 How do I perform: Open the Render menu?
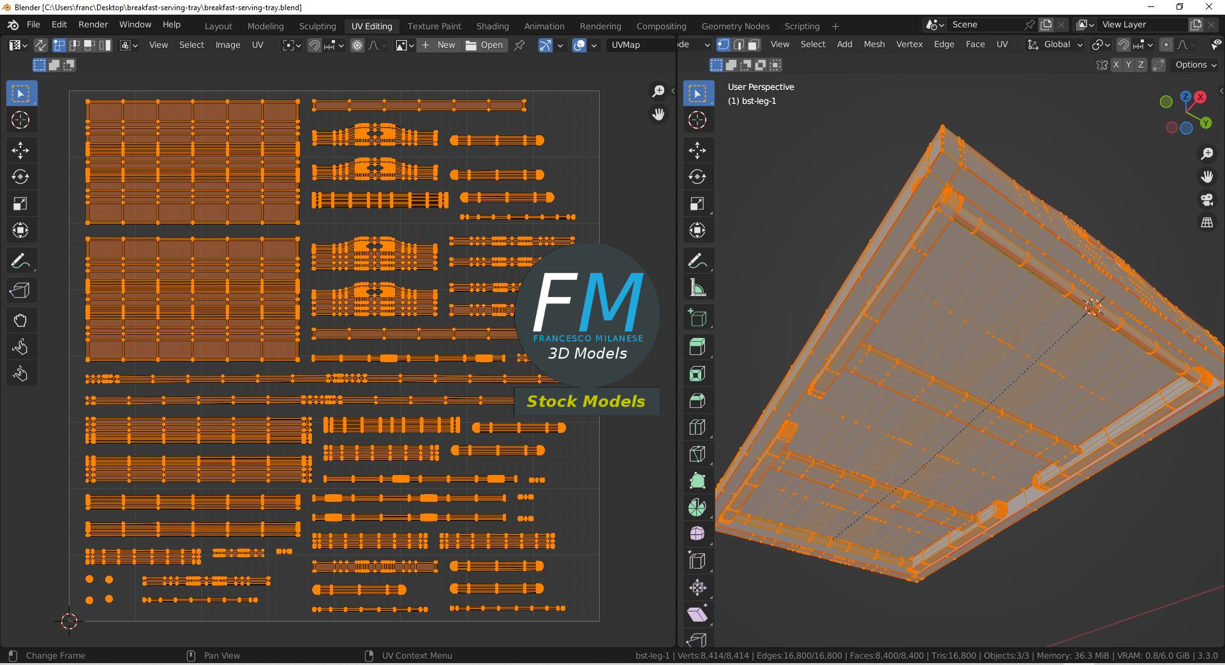[x=93, y=25]
